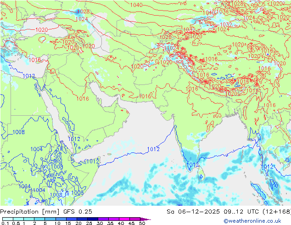Pick the 5–10 mm legend color swatch
Viewport: 291px width, 225px height.
click(50, 219)
